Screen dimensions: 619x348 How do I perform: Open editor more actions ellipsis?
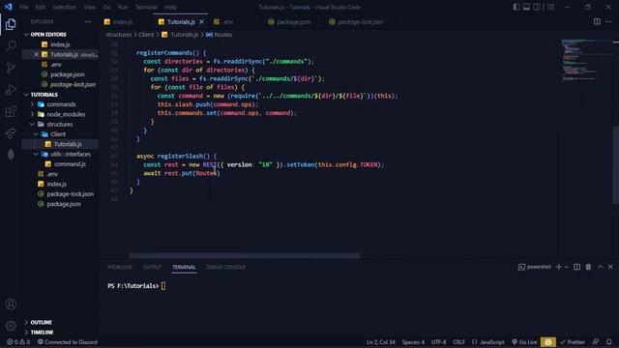pos(608,21)
